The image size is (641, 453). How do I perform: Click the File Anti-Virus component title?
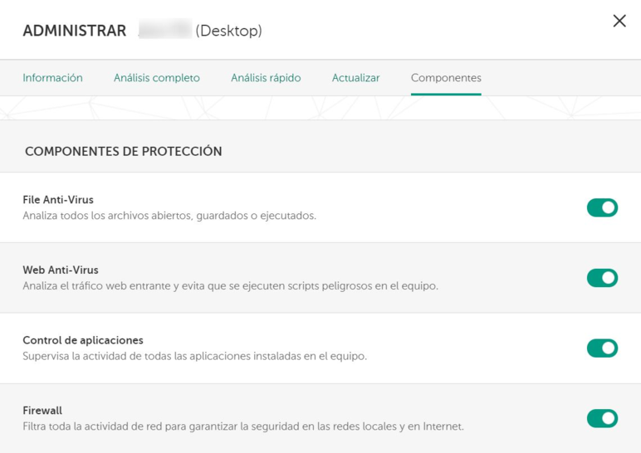(x=58, y=200)
